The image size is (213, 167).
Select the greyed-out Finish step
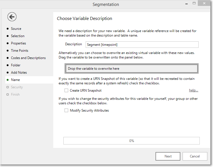click(15, 94)
